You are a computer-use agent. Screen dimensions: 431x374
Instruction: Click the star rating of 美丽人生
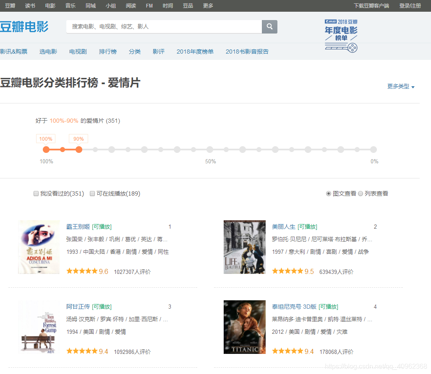pyautogui.click(x=287, y=271)
